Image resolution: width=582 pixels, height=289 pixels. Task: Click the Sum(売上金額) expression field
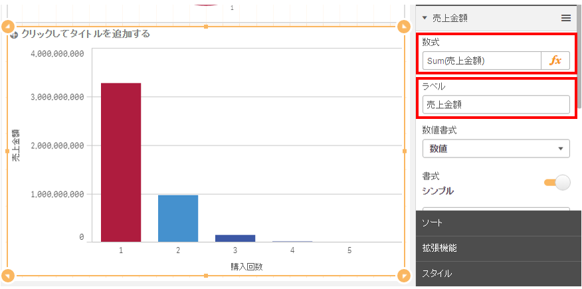pyautogui.click(x=482, y=61)
